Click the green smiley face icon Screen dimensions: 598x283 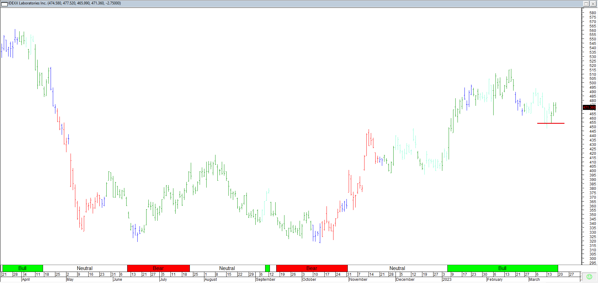click(589, 277)
